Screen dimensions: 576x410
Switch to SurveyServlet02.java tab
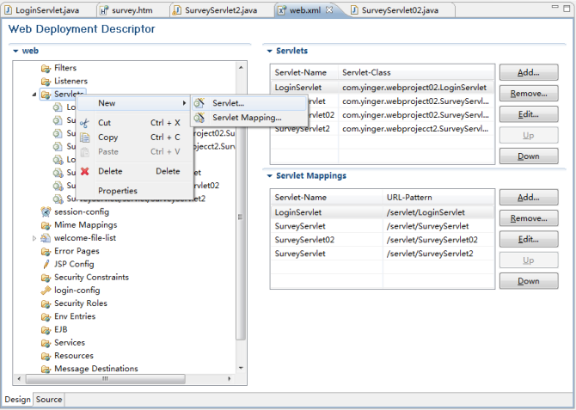pos(400,10)
